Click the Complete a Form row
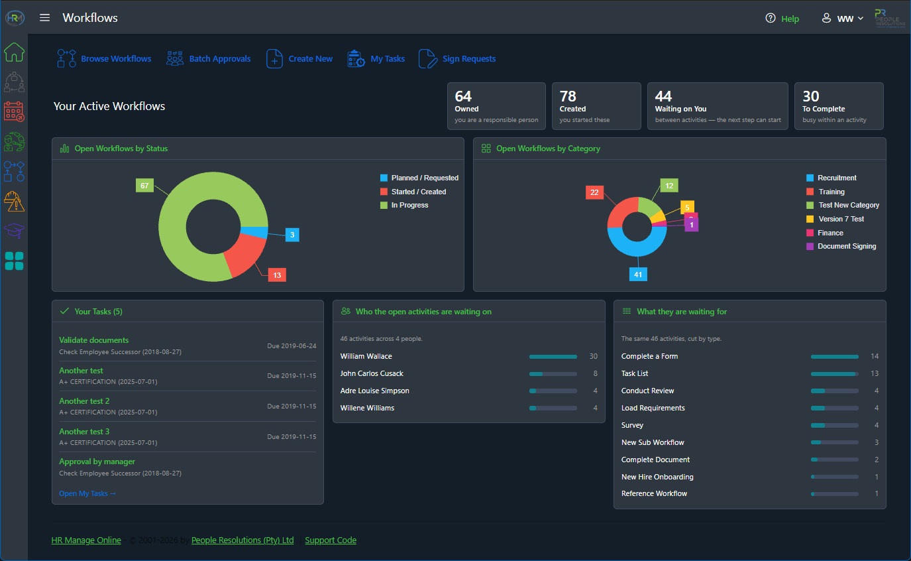Viewport: 911px width, 561px height. coord(750,357)
